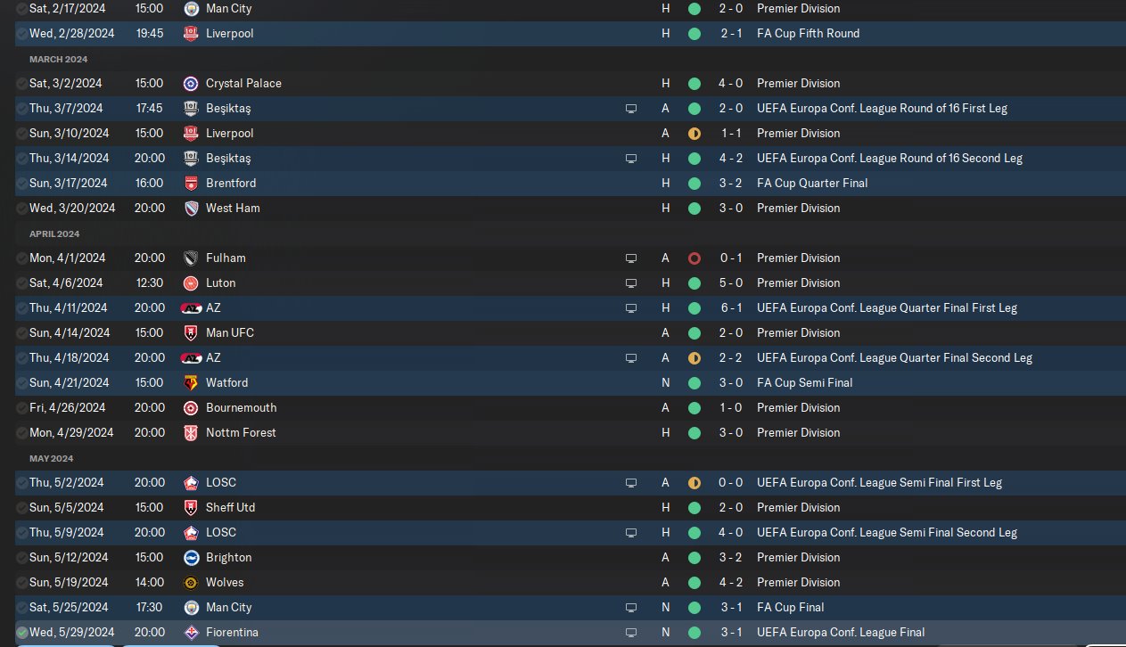Open UEFA Europa Conf. League Final competition link
Screen dimensions: 1126x647
[840, 632]
